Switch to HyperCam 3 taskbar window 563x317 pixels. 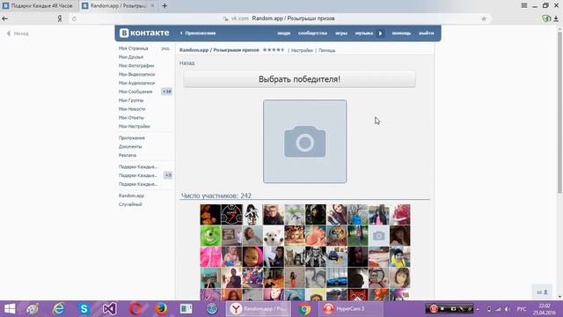point(351,309)
